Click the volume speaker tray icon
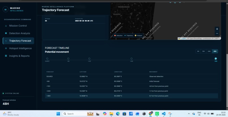 [208, 114]
